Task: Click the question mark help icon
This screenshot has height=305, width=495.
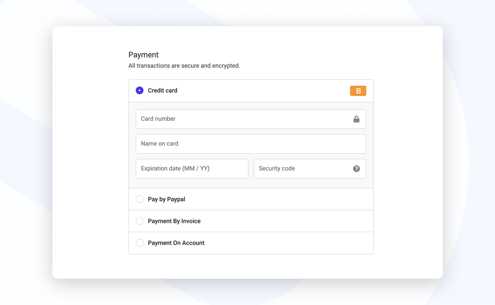Action: point(356,169)
